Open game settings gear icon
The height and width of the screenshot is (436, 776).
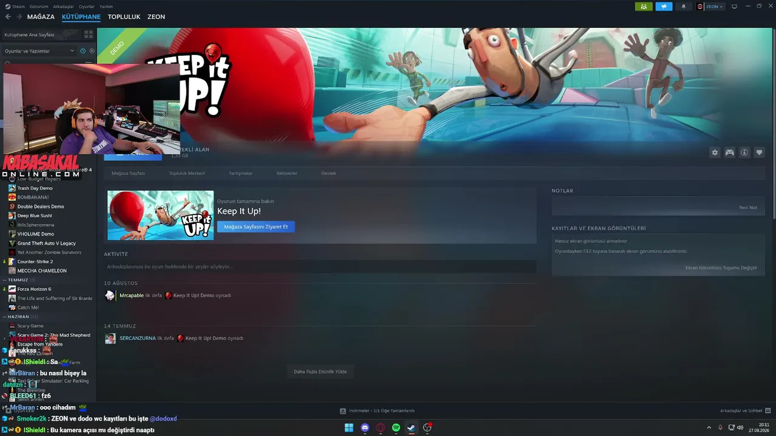click(715, 153)
